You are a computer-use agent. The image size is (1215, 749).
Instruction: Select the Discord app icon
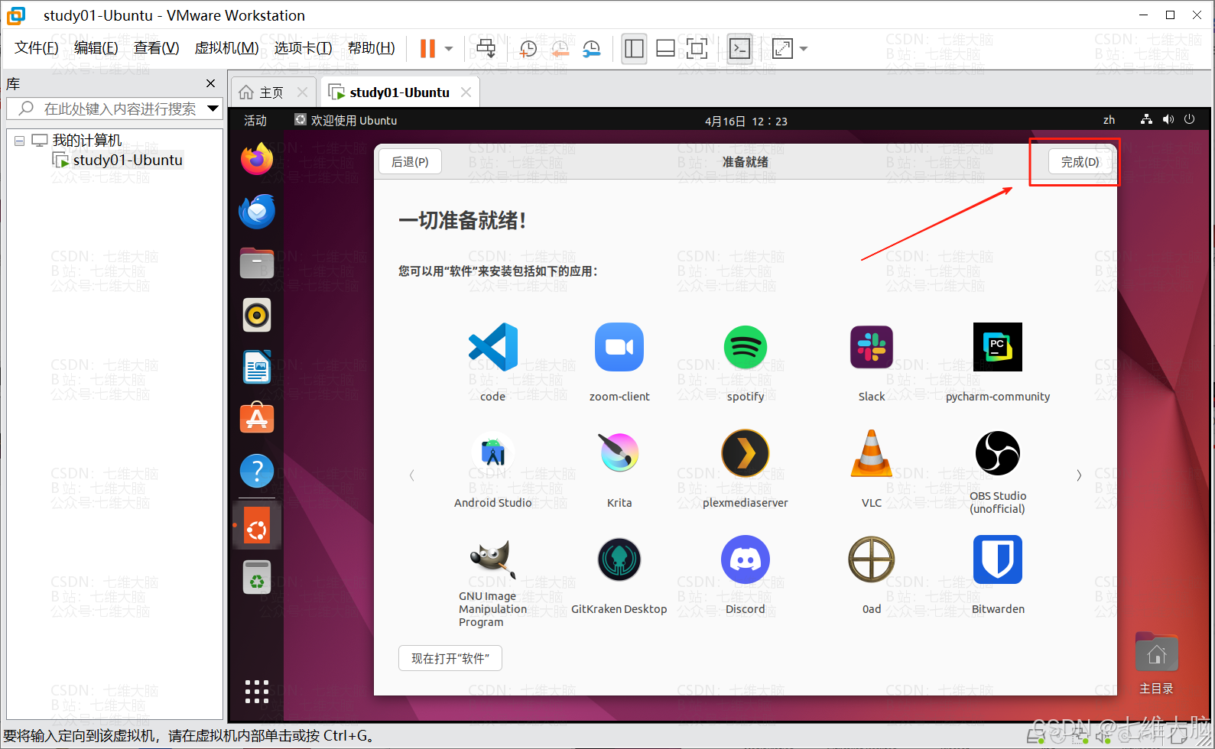click(x=746, y=560)
